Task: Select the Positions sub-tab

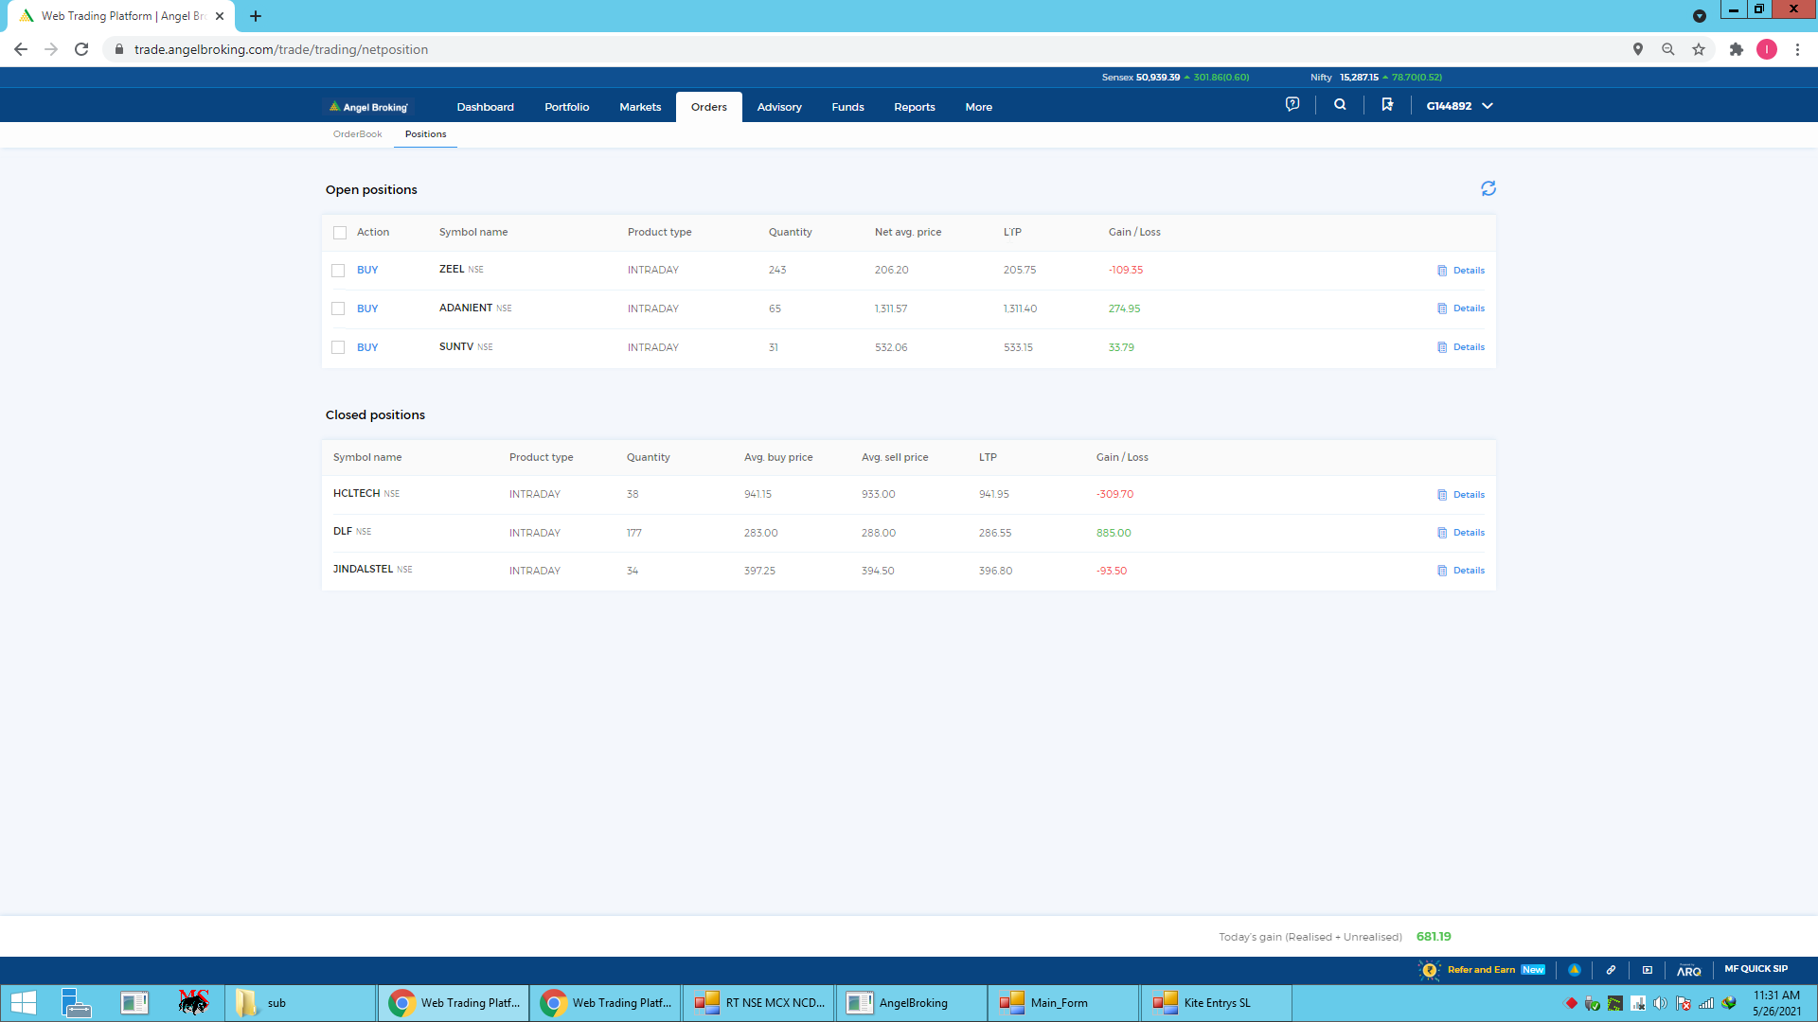Action: (x=425, y=134)
